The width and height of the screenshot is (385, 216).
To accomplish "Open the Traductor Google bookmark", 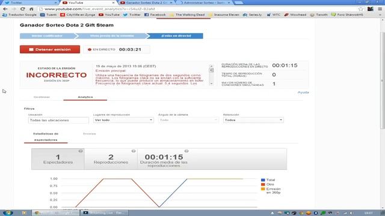I will pyautogui.click(x=19, y=14).
